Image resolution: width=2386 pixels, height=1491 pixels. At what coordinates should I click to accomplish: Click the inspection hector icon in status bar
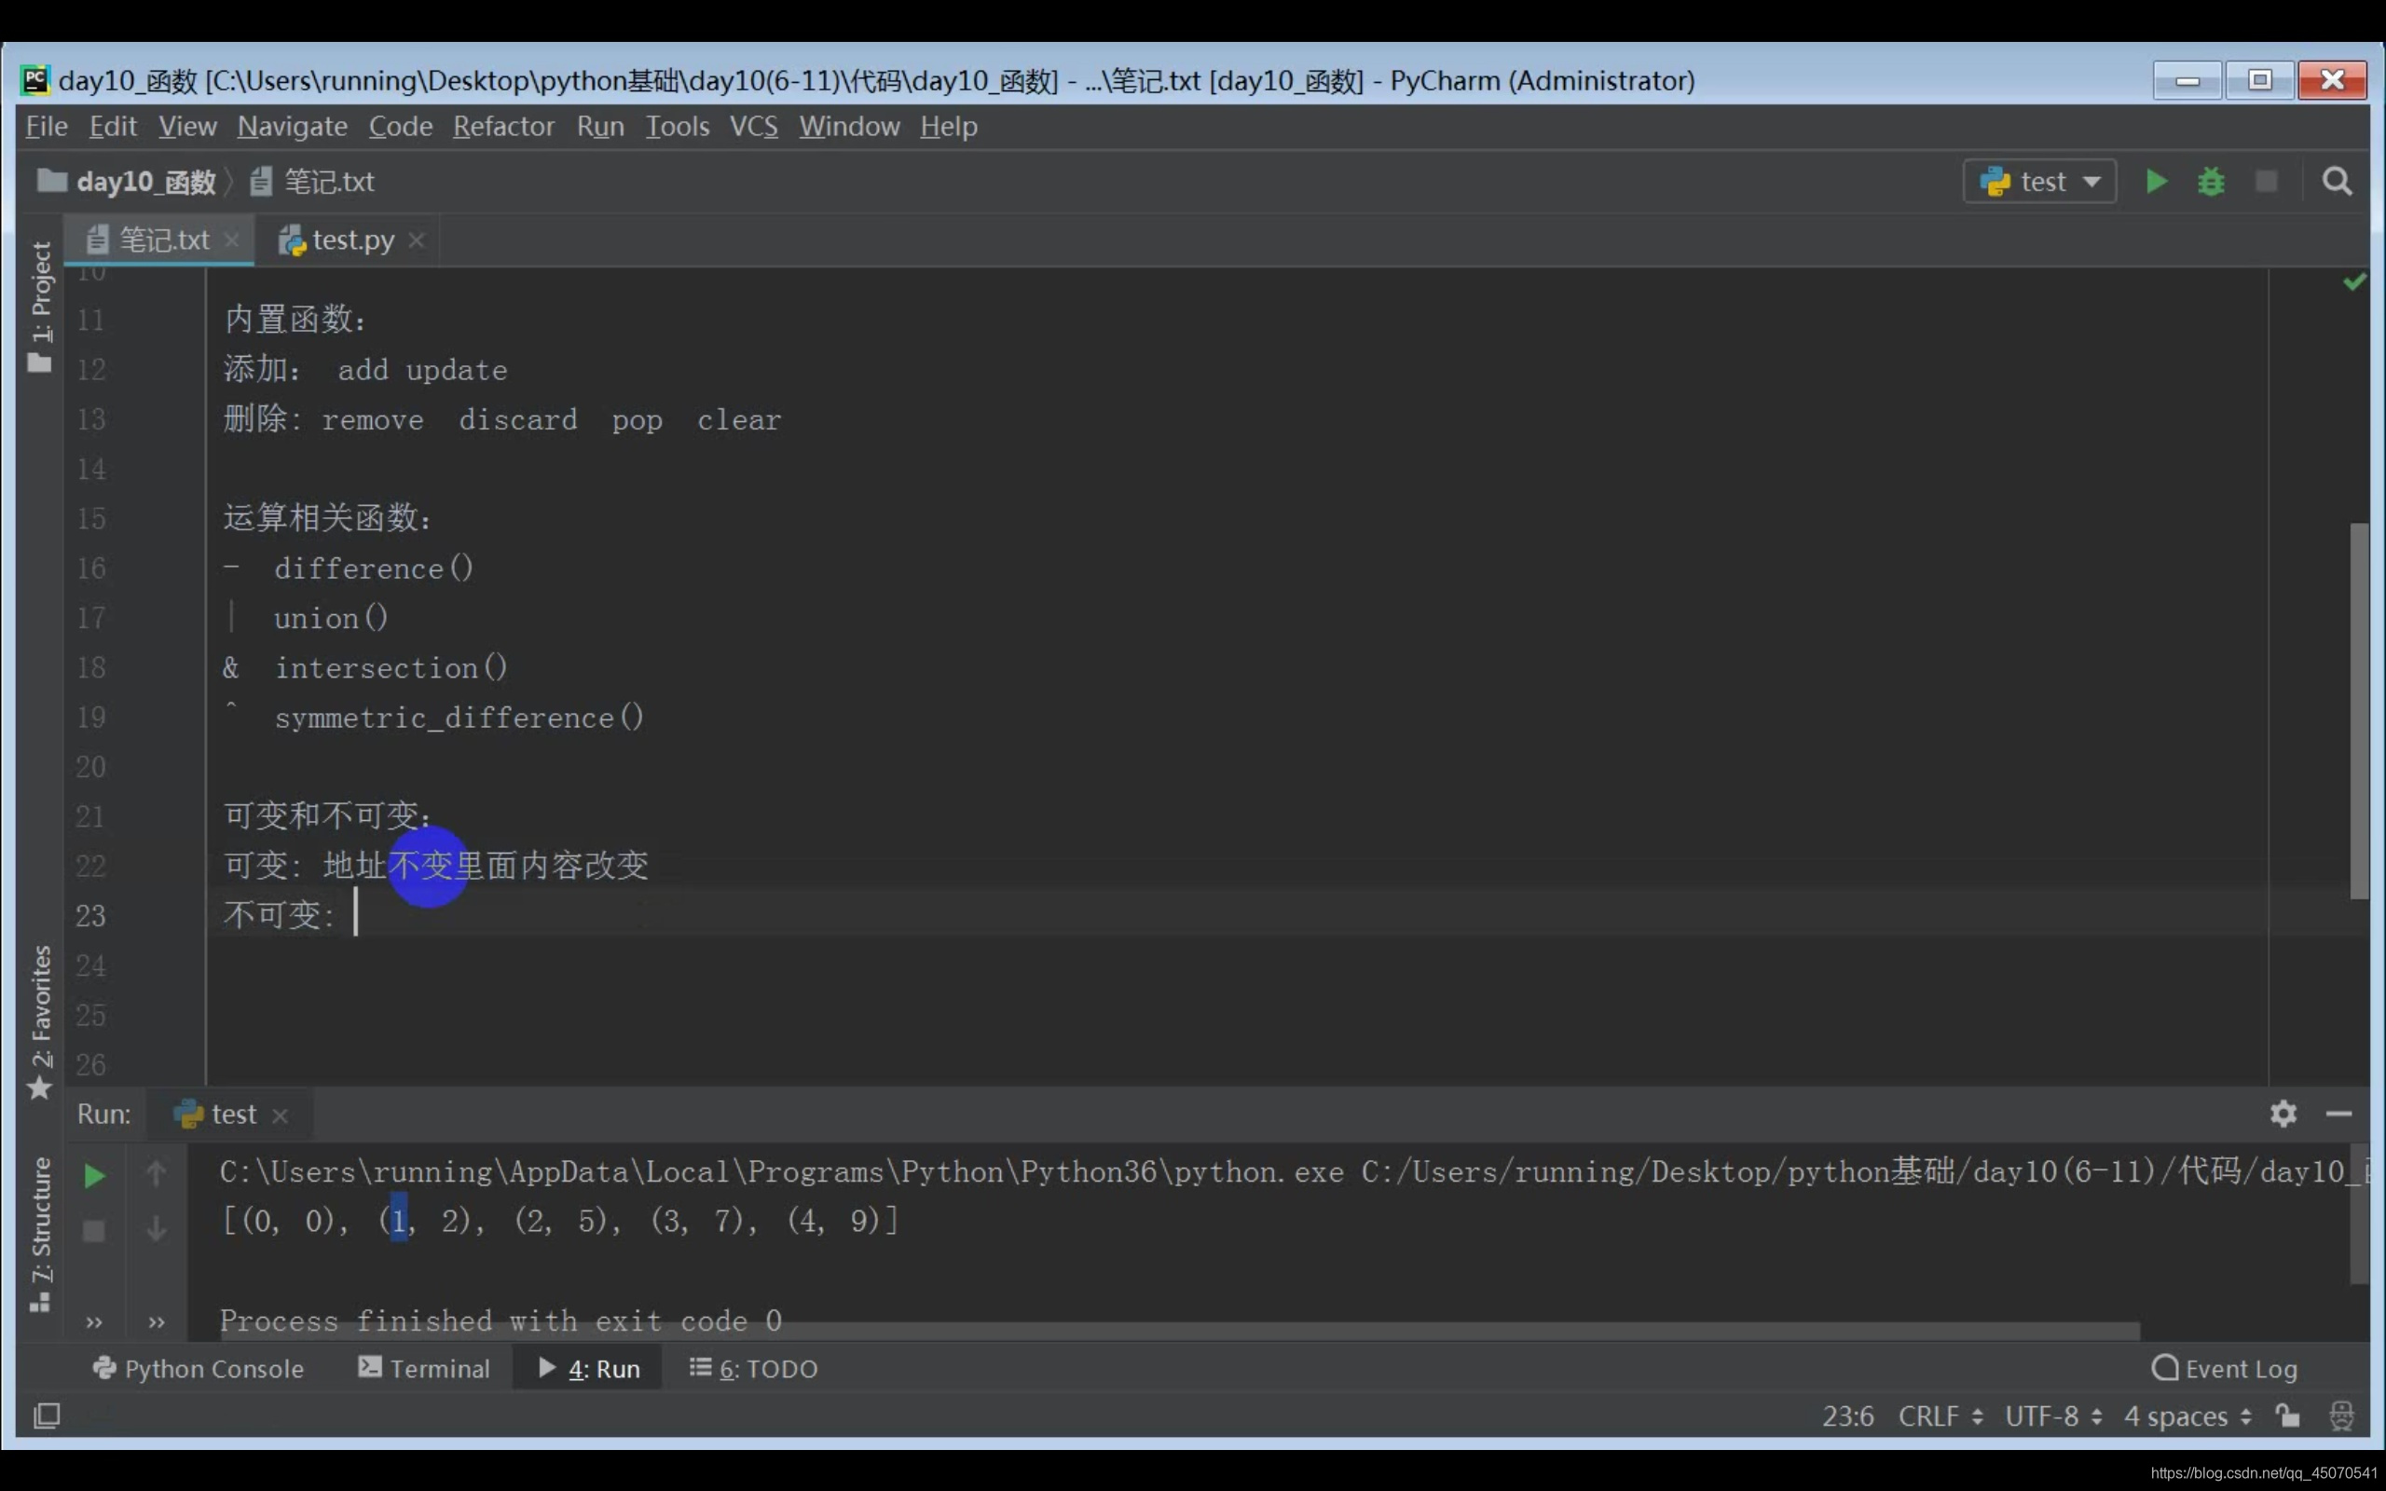click(x=2341, y=1416)
